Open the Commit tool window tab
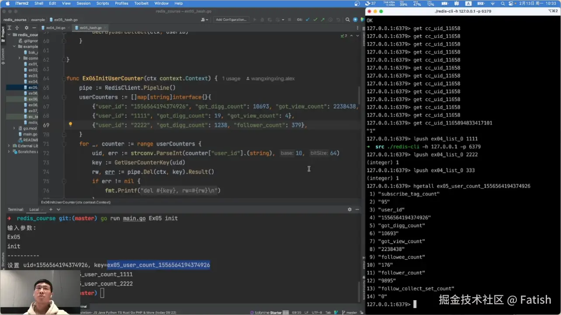 [x=3, y=55]
